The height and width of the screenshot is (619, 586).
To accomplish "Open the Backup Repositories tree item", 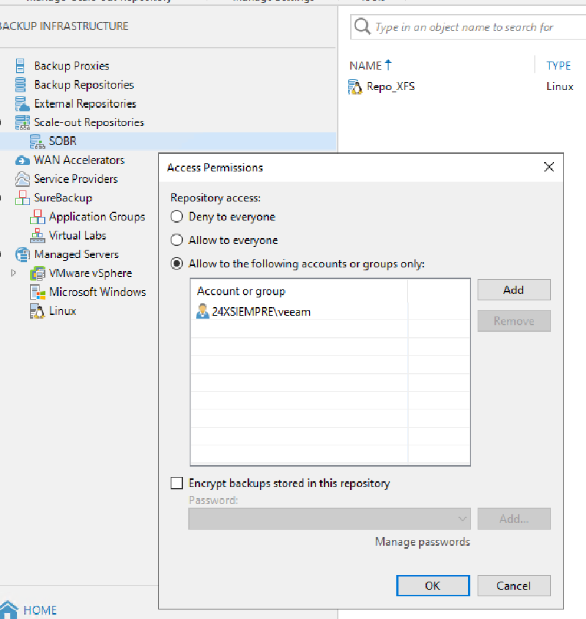I will (84, 84).
